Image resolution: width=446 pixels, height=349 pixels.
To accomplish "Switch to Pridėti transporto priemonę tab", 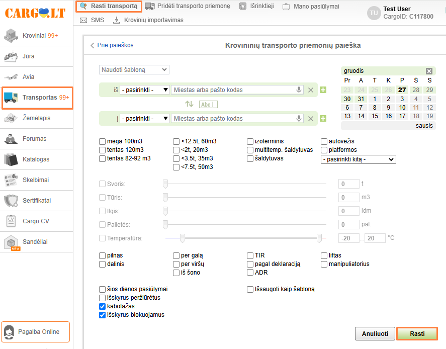I will pos(187,6).
